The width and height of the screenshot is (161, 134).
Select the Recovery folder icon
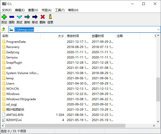click(x=4, y=47)
